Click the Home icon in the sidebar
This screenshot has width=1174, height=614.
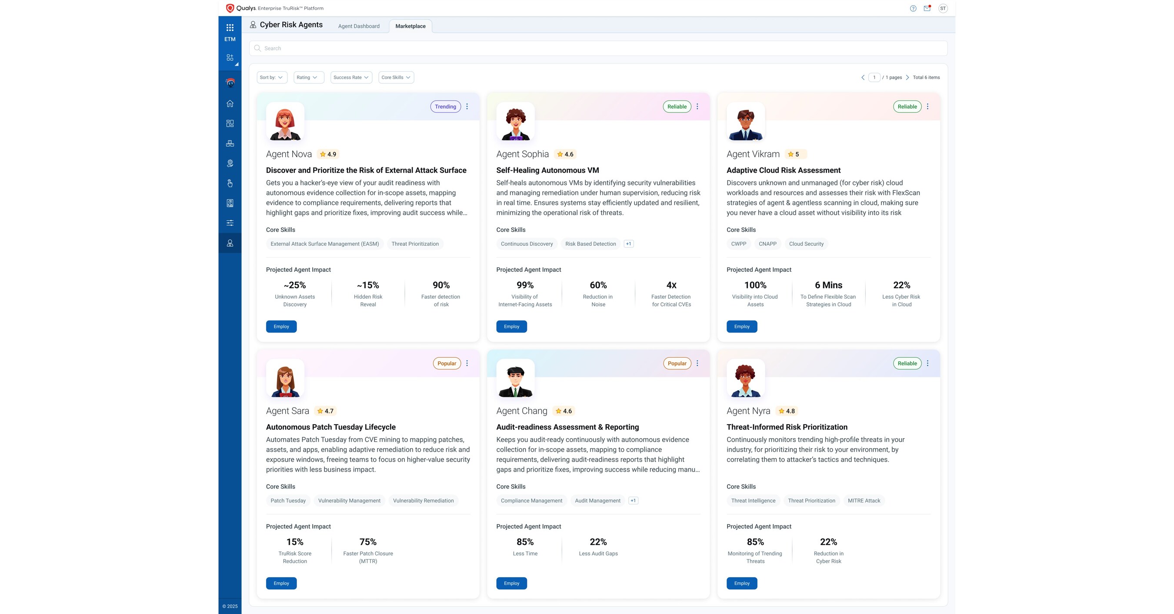(230, 104)
